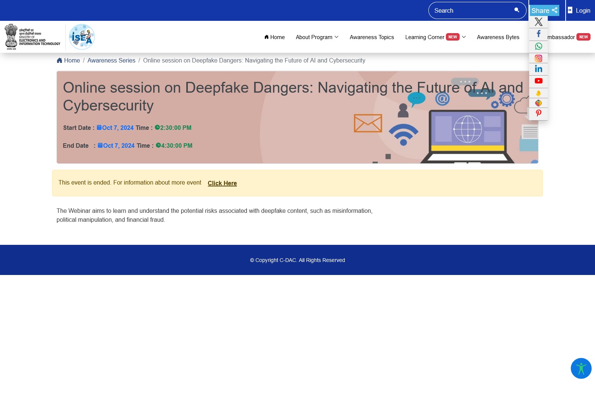Expand the About Program dropdown
Screen dimensions: 595x400
(x=317, y=37)
